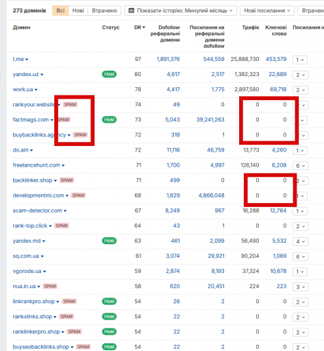Screen dimensions: 324x351
Task: Open the freelancehunt.com domain link
Action: 36,165
